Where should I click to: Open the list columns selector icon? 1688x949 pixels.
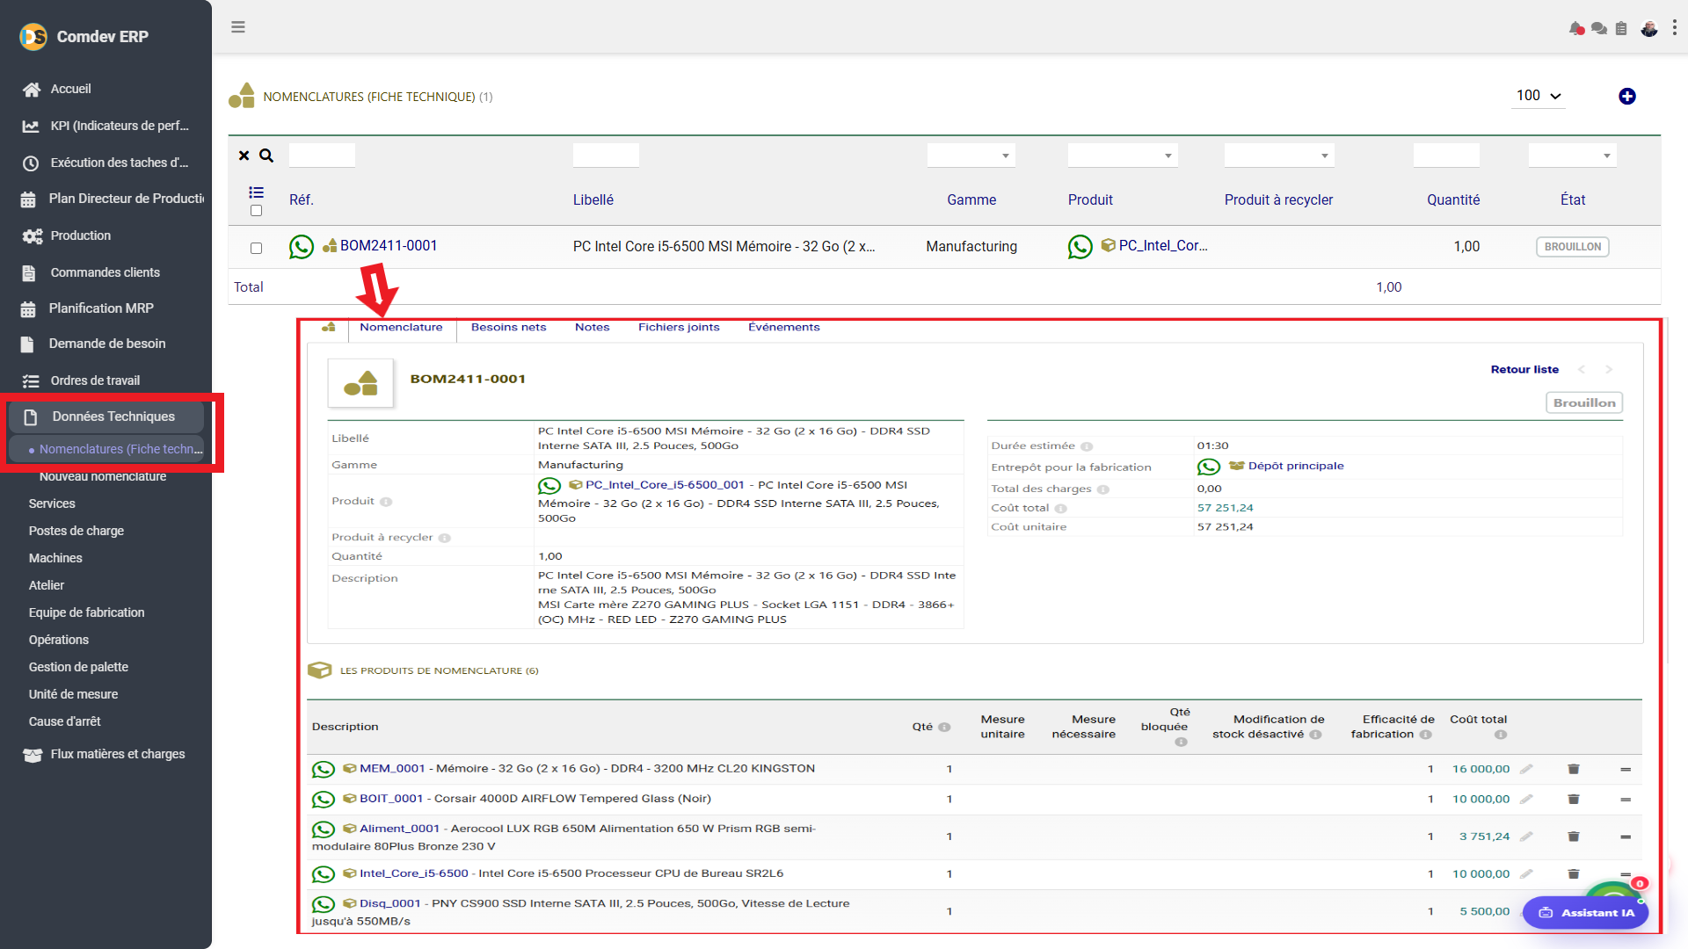click(256, 192)
